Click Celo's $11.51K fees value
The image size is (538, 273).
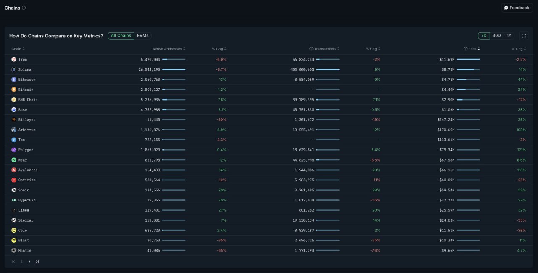click(x=447, y=231)
